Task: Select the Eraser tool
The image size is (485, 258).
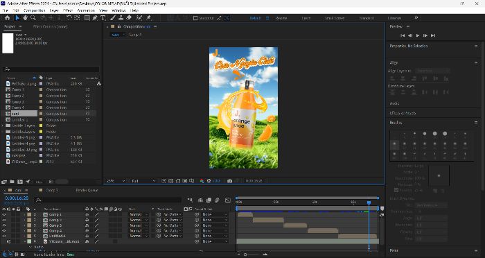Action: click(x=129, y=18)
